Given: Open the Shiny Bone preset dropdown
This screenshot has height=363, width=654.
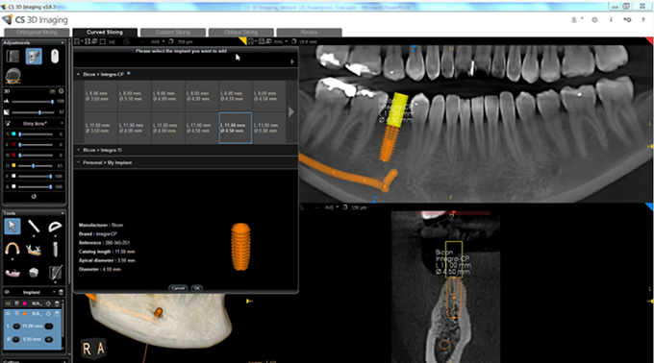Looking at the screenshot, I should 35,123.
